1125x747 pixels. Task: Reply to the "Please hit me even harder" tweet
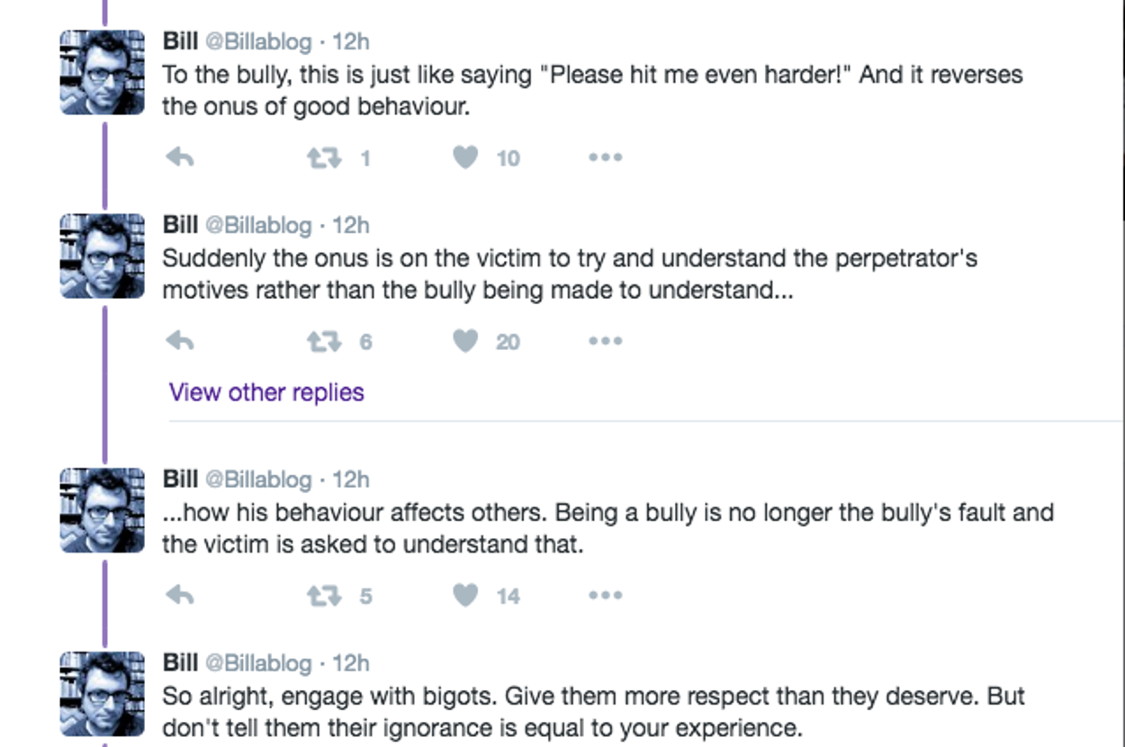tap(180, 158)
